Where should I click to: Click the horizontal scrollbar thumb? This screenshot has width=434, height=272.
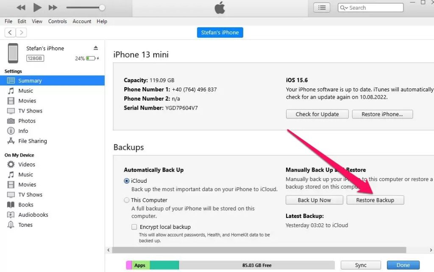[x=259, y=250]
